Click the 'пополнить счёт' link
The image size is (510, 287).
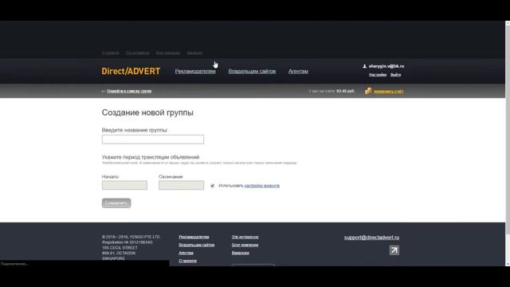tap(388, 92)
